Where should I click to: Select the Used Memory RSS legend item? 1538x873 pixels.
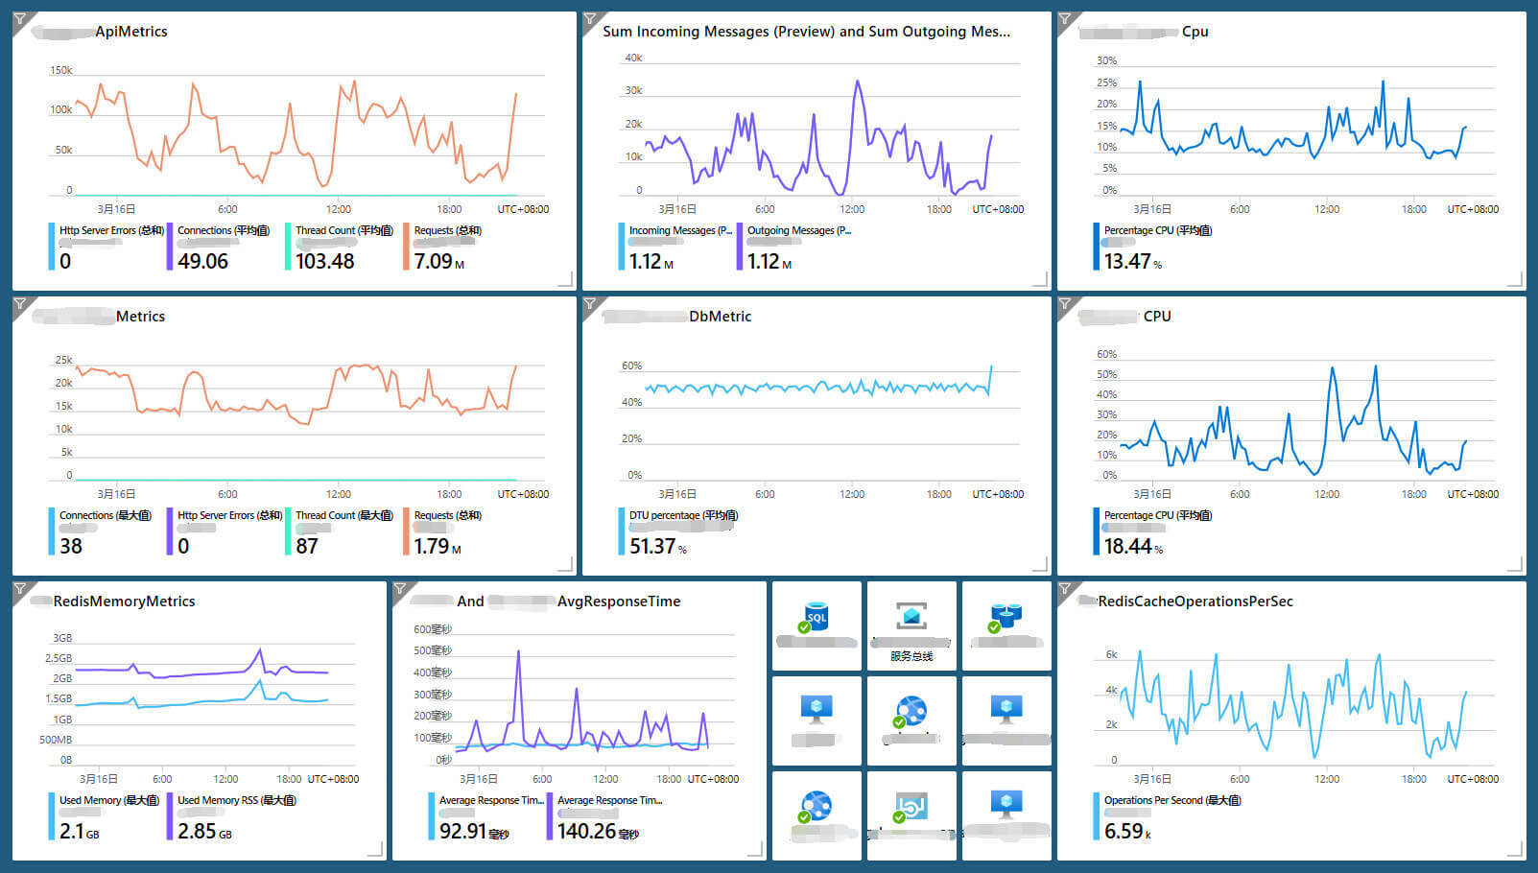click(236, 800)
